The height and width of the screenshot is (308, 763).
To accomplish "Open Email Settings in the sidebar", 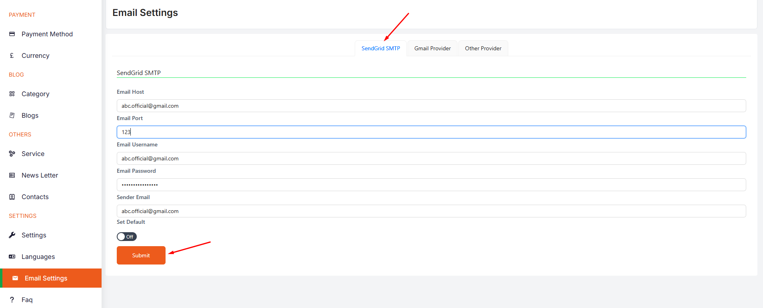I will 46,278.
